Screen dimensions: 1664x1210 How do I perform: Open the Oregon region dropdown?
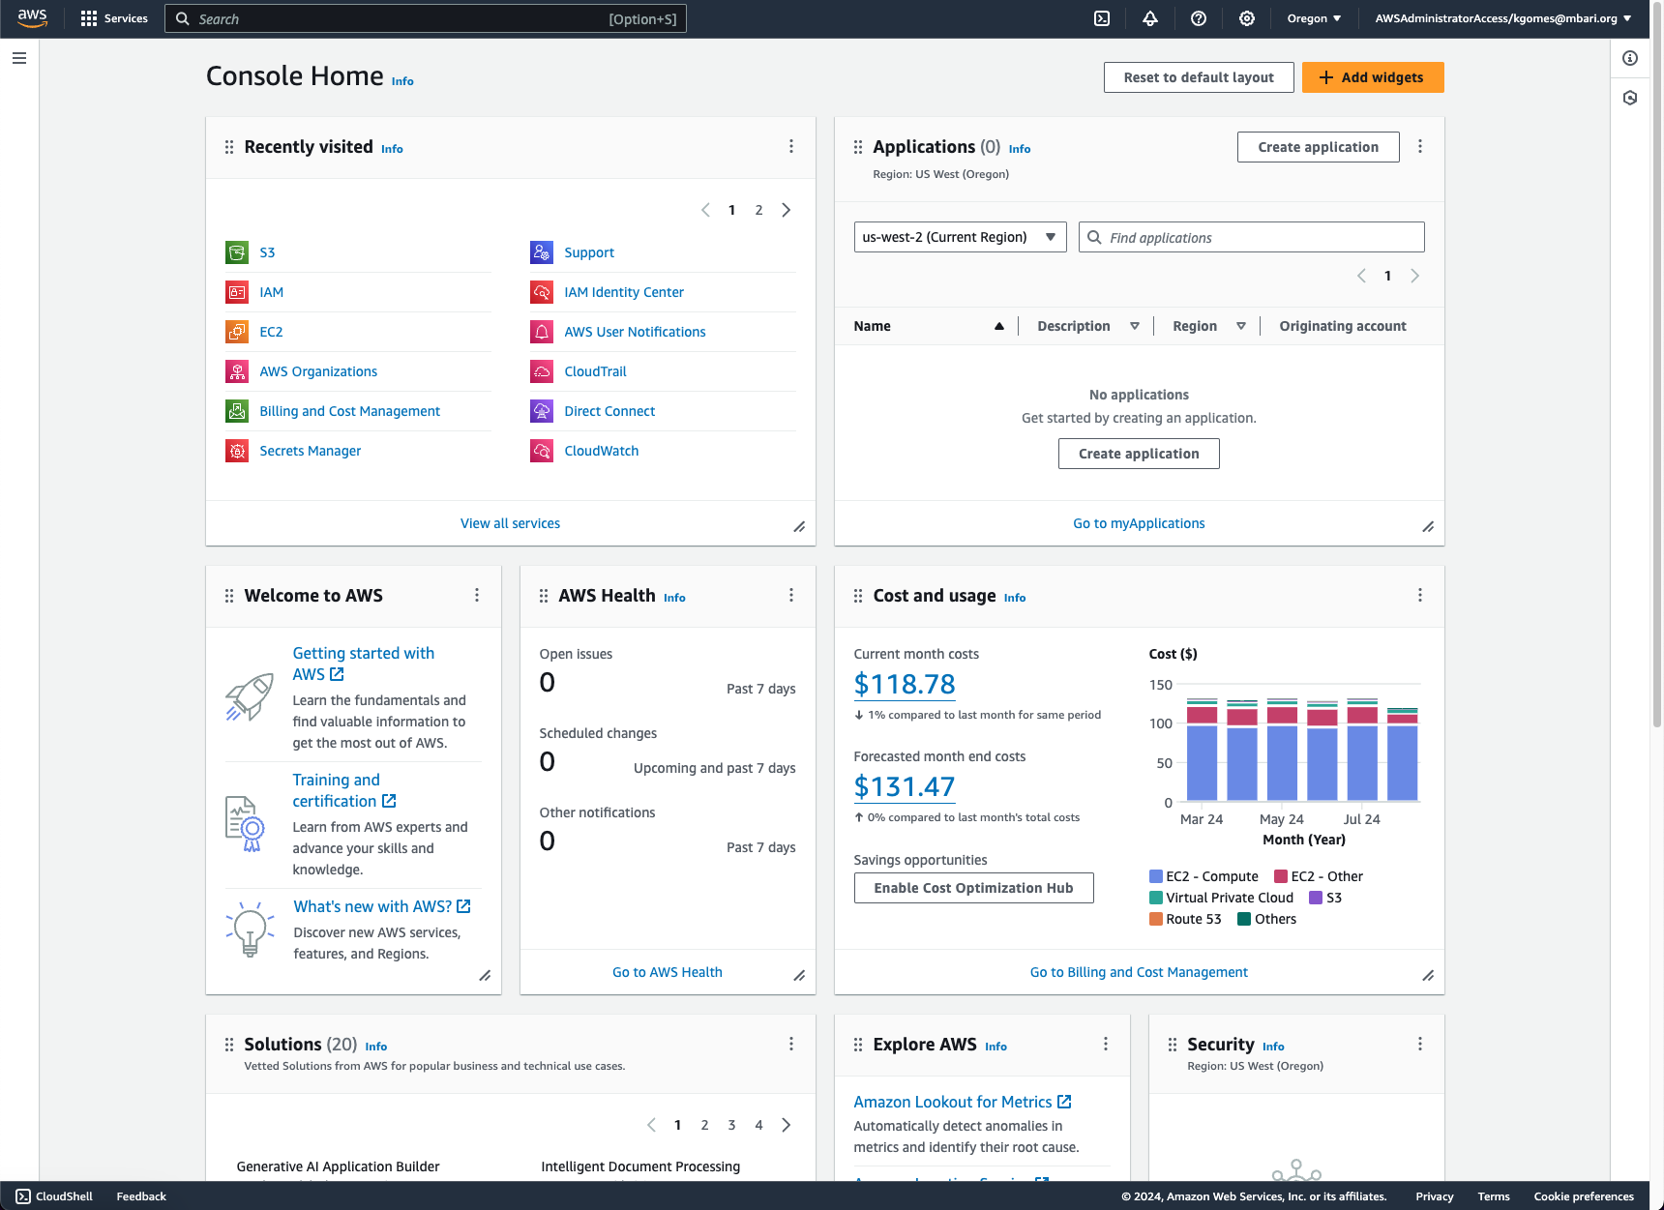click(1313, 18)
